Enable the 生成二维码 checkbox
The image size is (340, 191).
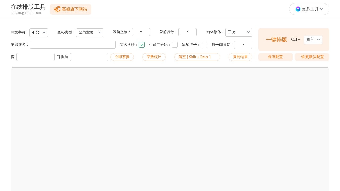coord(175,45)
